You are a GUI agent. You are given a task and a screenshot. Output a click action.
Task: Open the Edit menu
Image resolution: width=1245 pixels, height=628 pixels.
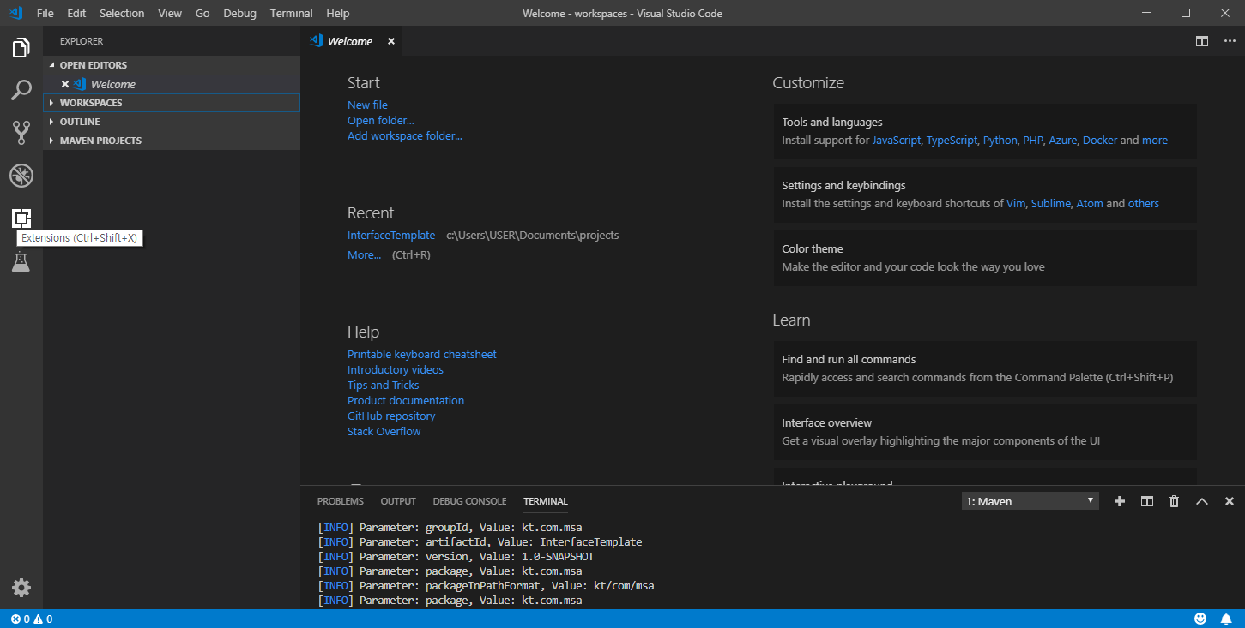point(76,13)
